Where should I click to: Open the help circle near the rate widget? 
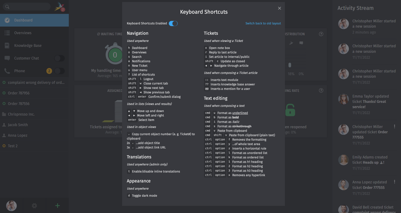(321, 90)
